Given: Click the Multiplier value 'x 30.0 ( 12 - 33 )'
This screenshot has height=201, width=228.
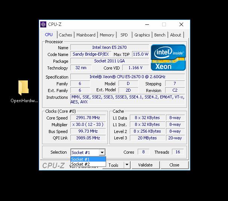Looking at the screenshot, I should pyautogui.click(x=88, y=124).
